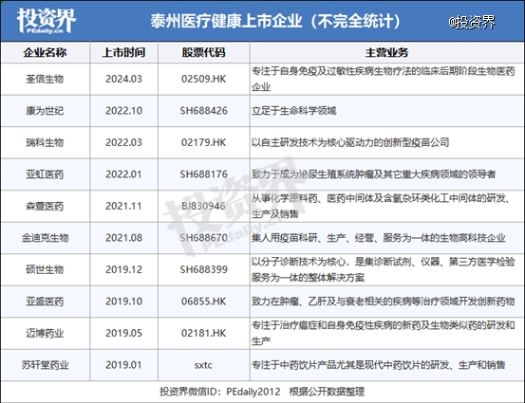The width and height of the screenshot is (525, 403).
Task: Select stock code SH688399
Action: [203, 269]
